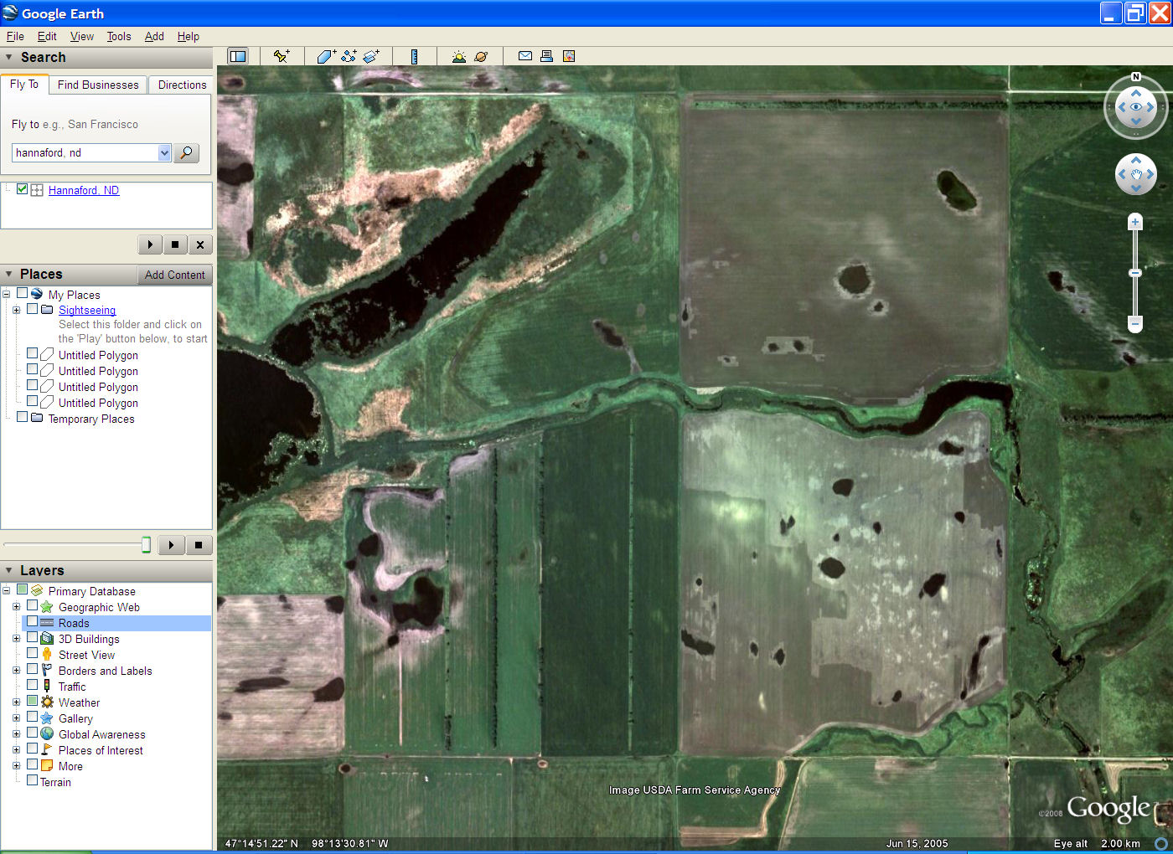
Task: Click the Google Earth title bar icon
Action: click(10, 13)
